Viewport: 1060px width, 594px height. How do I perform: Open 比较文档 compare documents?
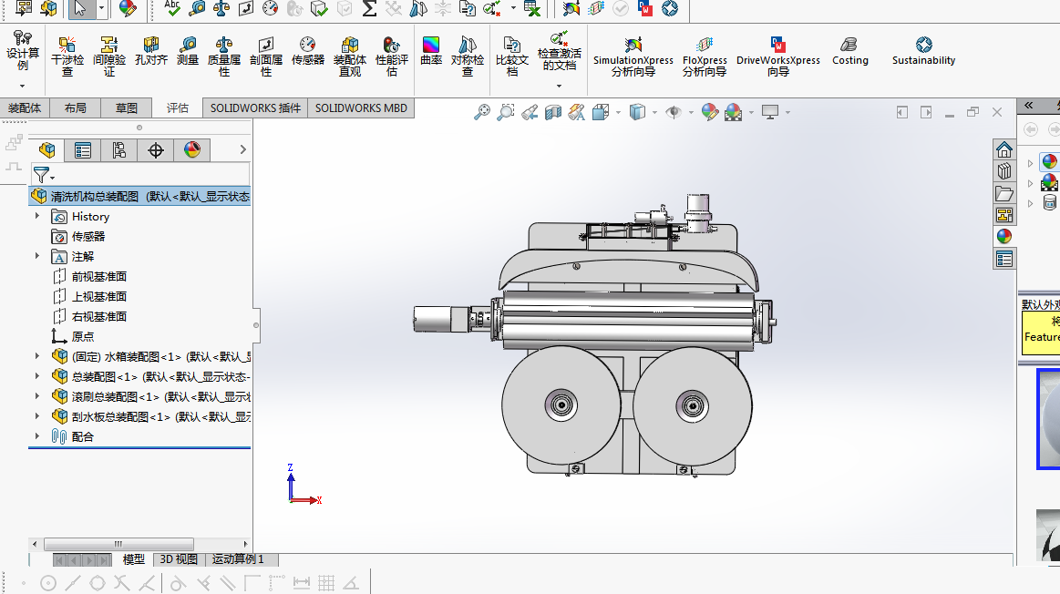click(x=511, y=56)
